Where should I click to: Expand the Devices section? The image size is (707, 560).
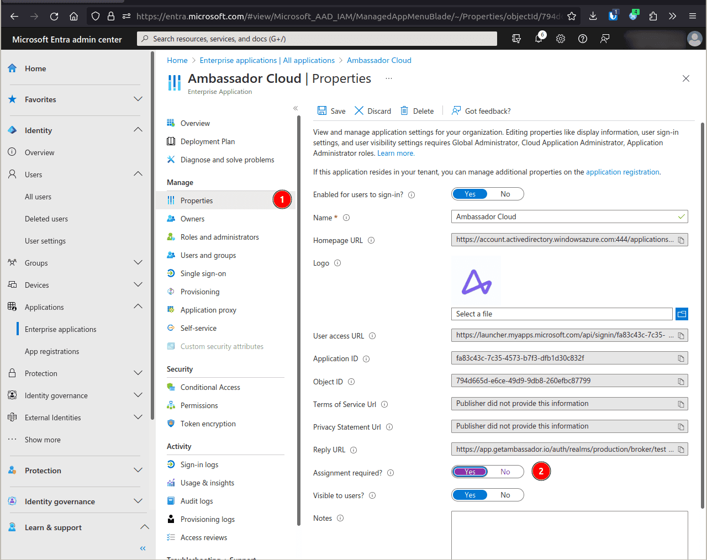point(138,284)
